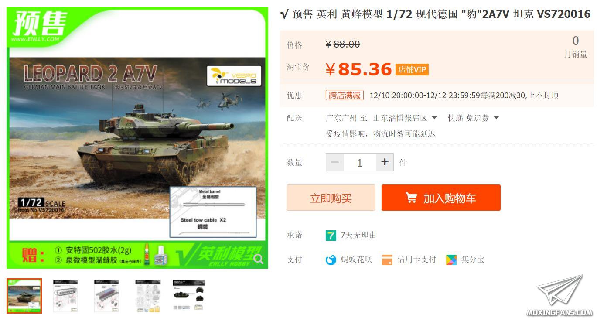Screen dimensions: 597x328
Task: Click the quantity input field showing 1
Action: pos(360,162)
